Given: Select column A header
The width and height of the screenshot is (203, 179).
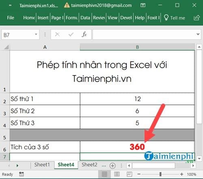Looking at the screenshot, I should tap(45, 47).
